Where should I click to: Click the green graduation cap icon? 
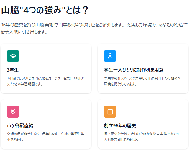click(x=13, y=56)
